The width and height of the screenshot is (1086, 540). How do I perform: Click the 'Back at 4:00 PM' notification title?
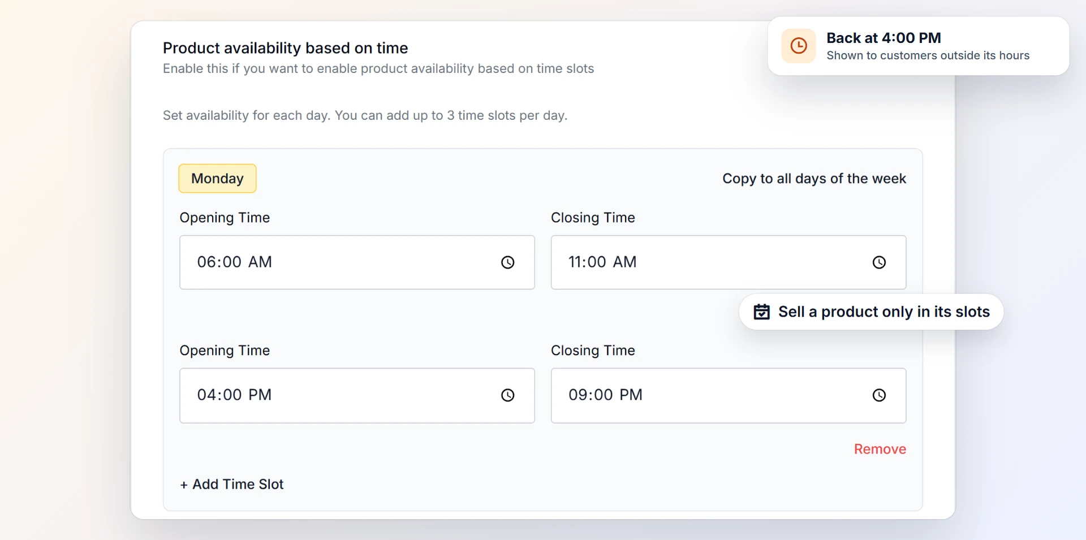click(884, 38)
